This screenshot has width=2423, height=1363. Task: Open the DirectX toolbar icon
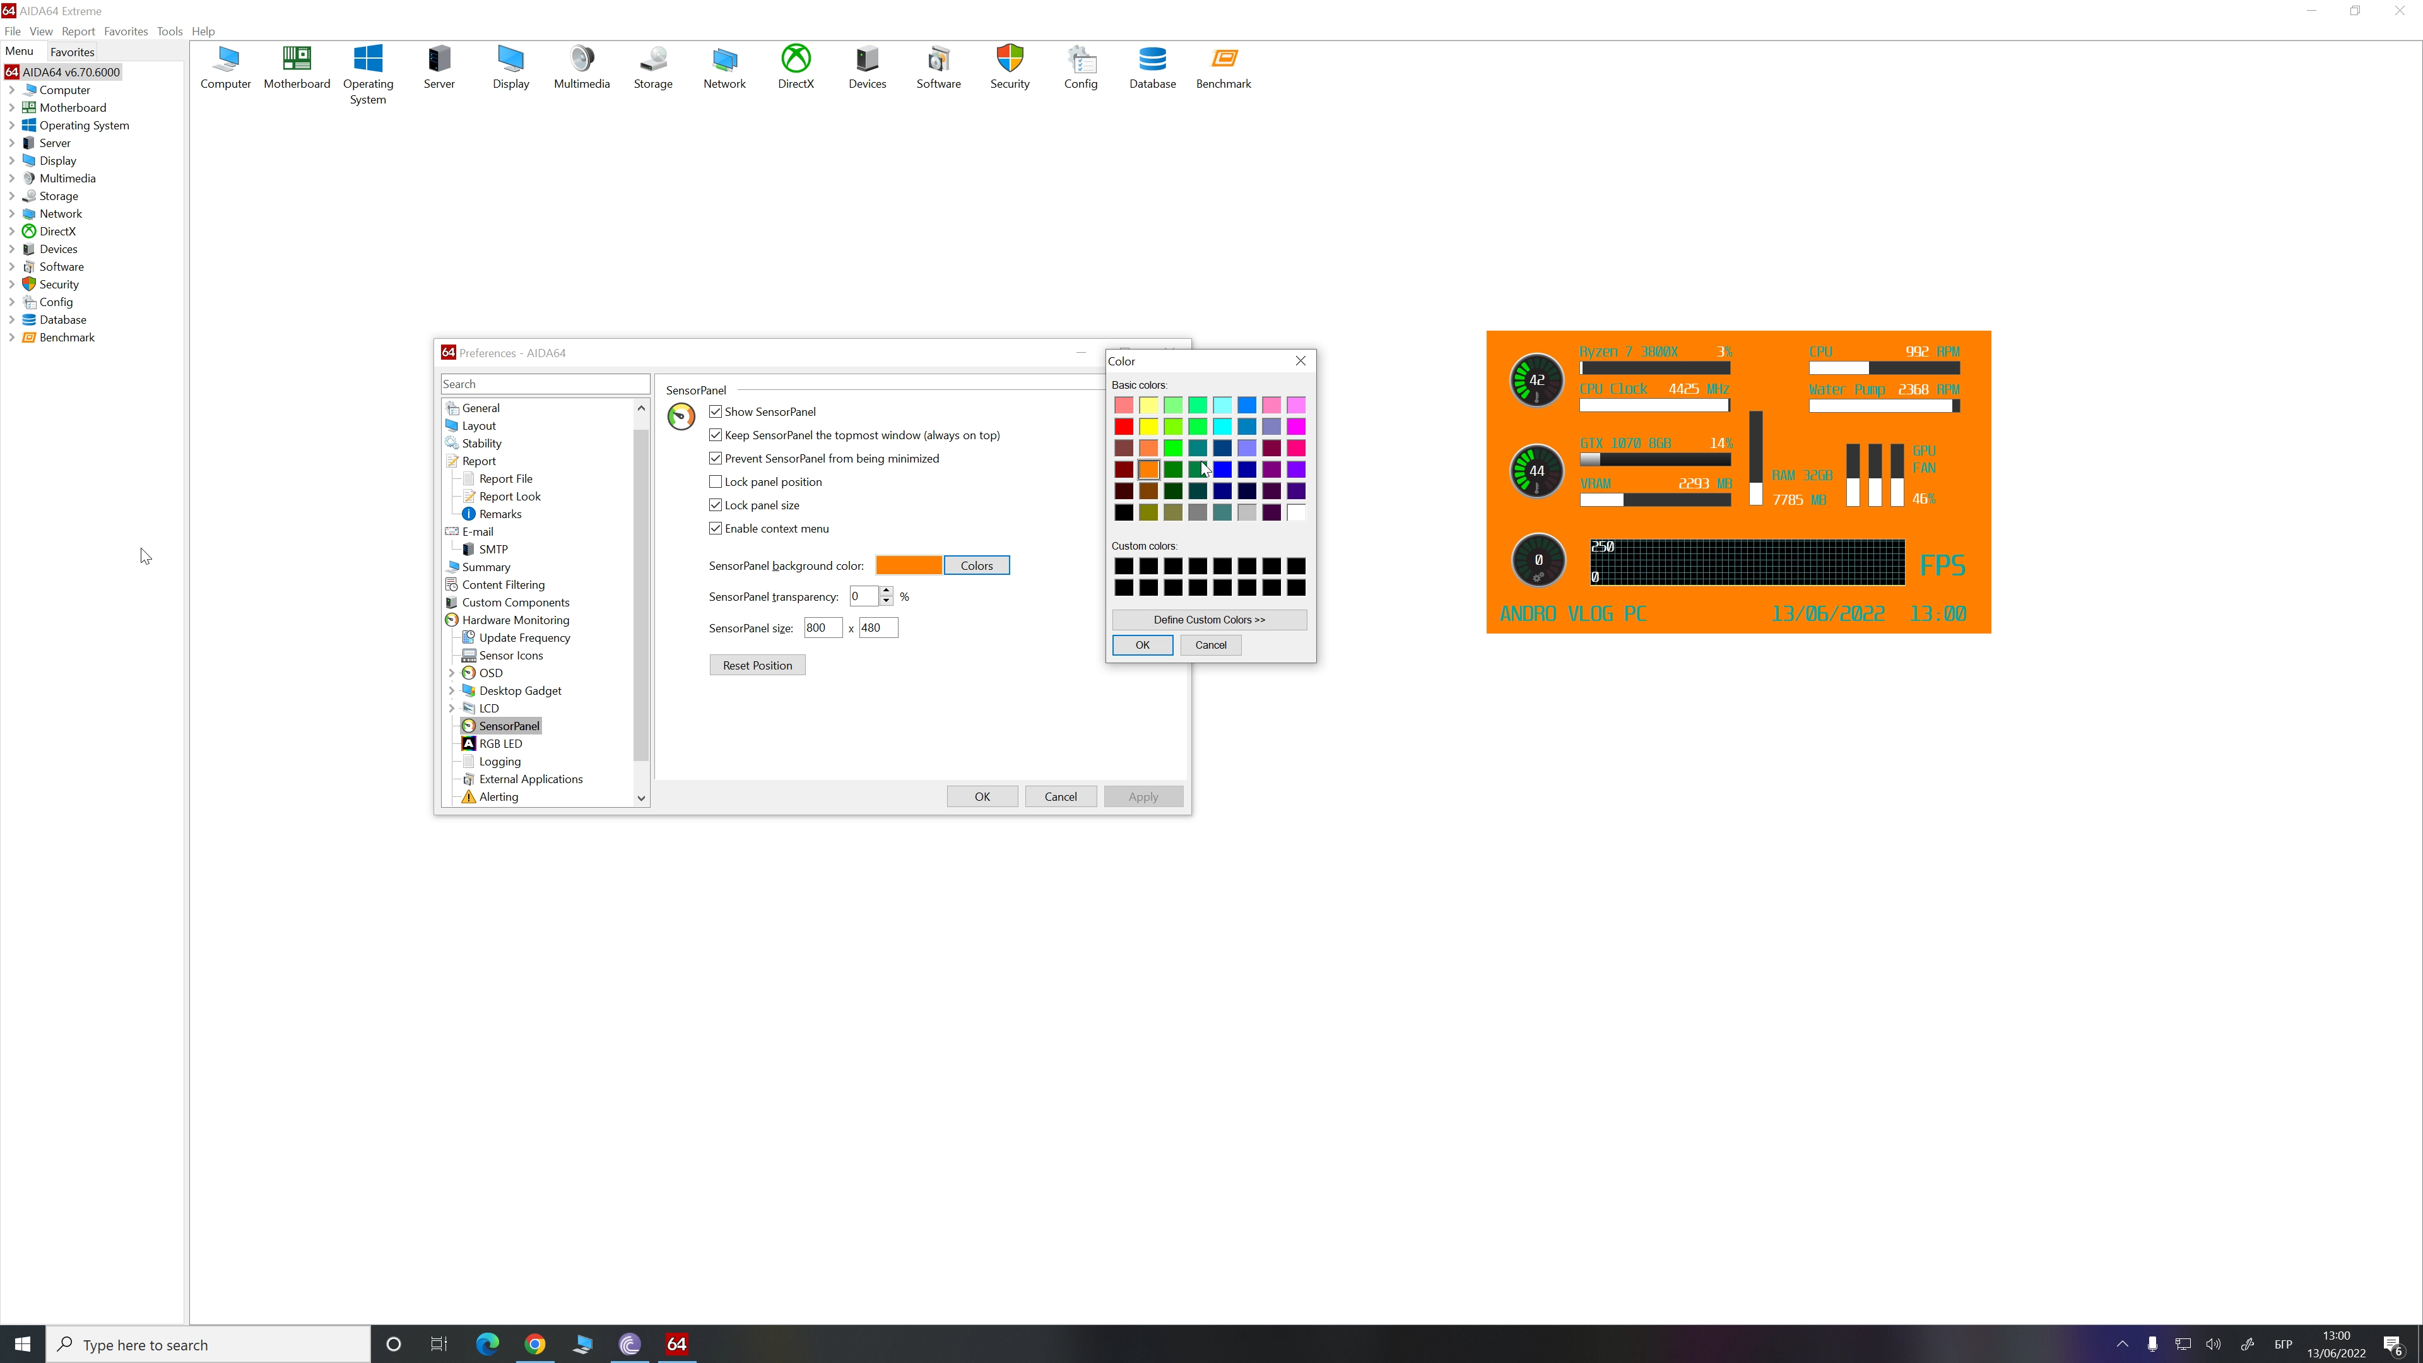(796, 68)
